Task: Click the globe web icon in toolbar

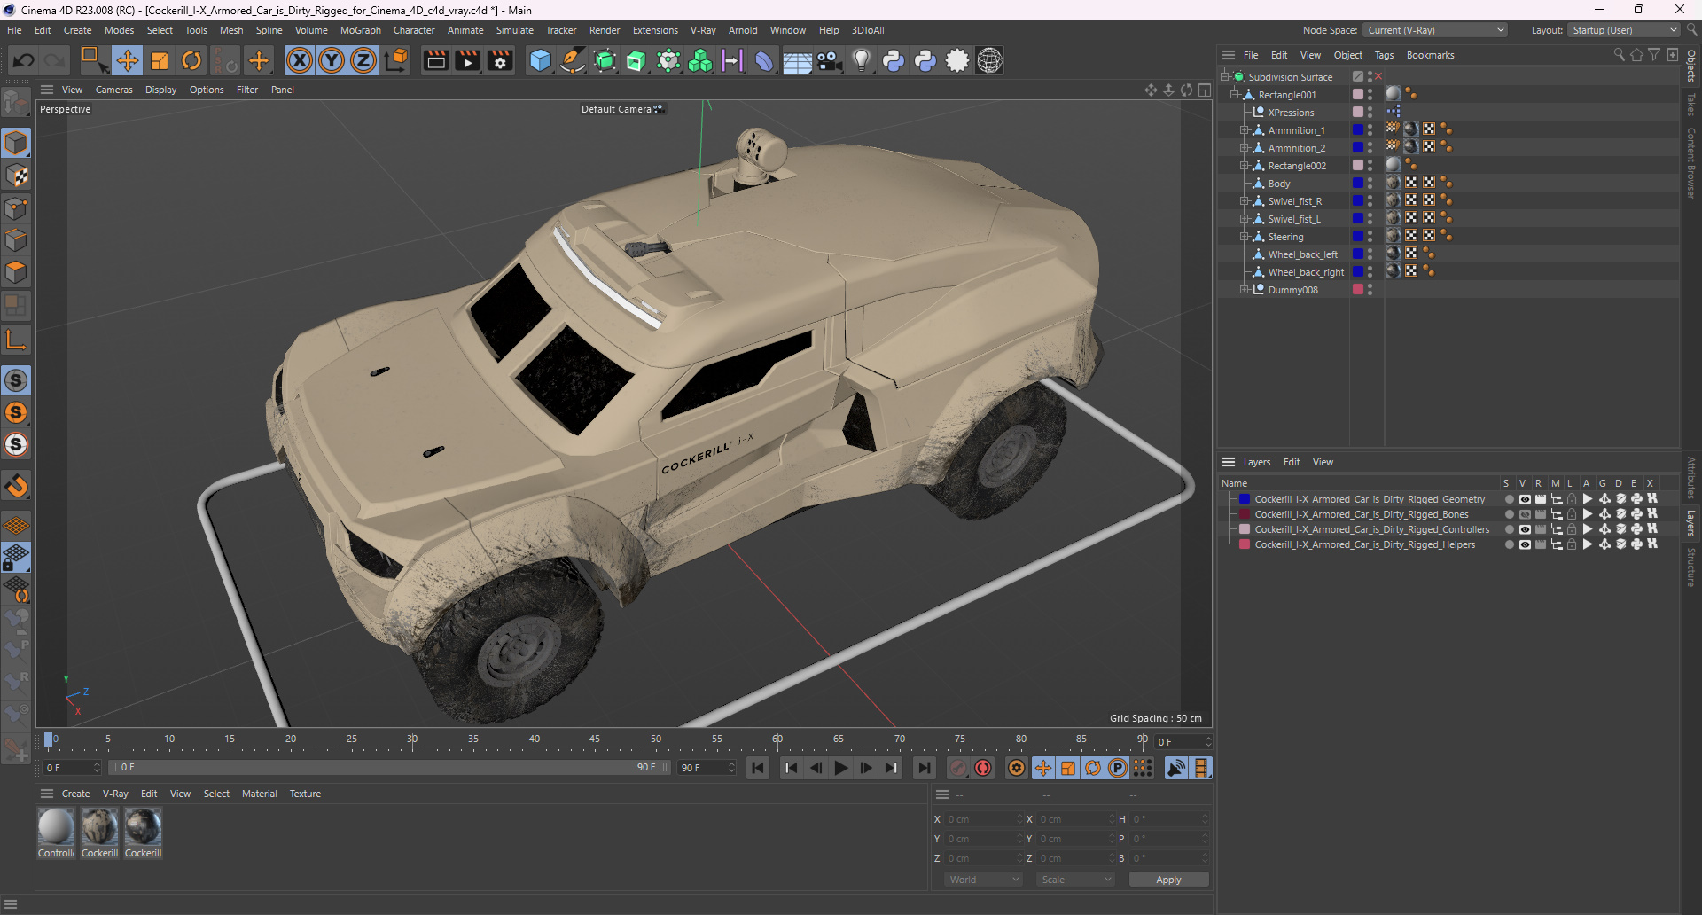Action: (x=989, y=60)
